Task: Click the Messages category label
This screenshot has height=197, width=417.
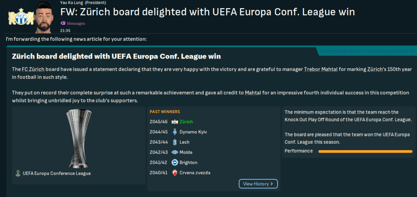Action: 76,24
